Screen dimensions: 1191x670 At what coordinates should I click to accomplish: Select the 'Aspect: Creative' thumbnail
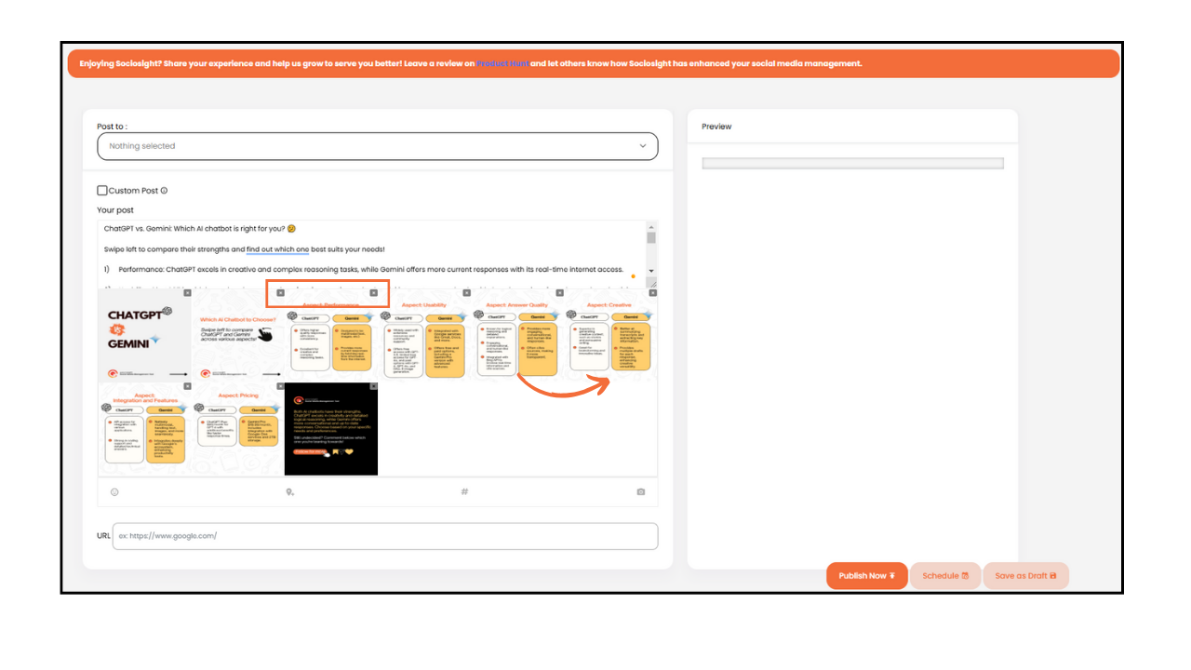[610, 335]
